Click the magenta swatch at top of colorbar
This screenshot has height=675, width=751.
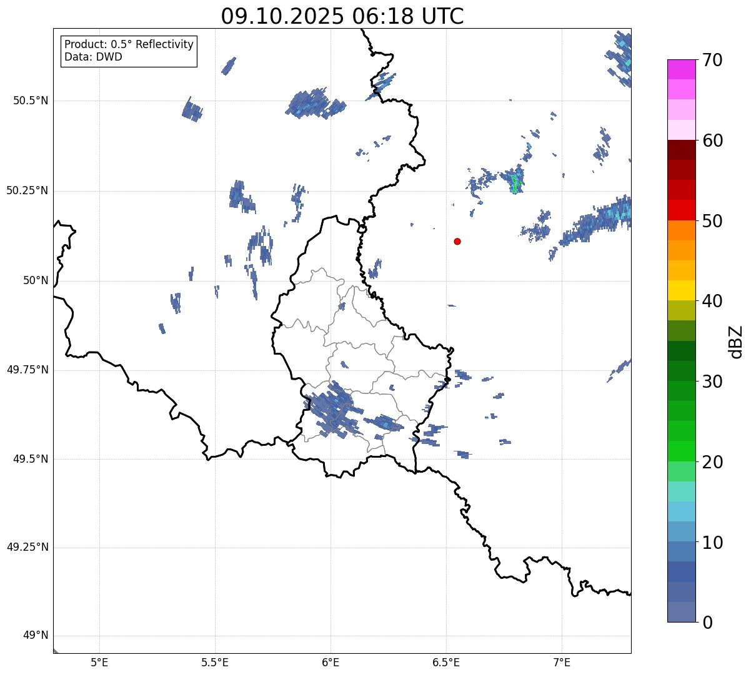pyautogui.click(x=681, y=69)
